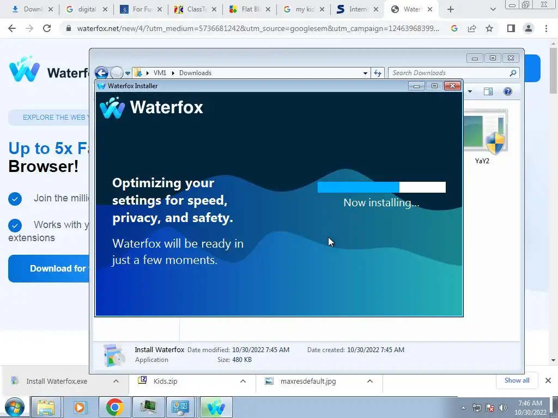Click the magnifier in Search Downloads
This screenshot has height=418, width=558.
(x=513, y=73)
